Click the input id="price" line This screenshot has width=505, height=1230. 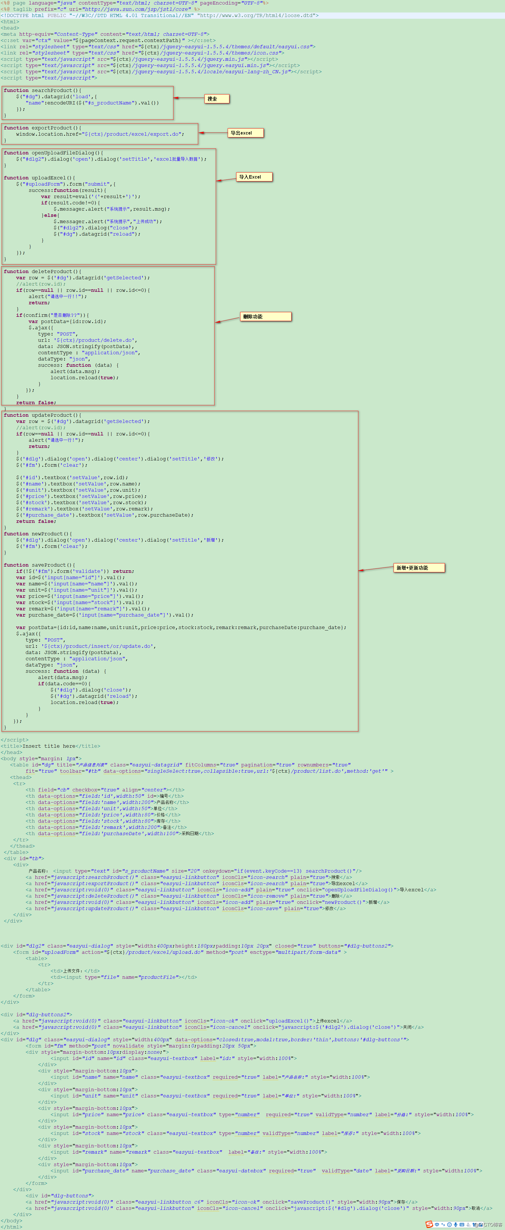[262, 1114]
